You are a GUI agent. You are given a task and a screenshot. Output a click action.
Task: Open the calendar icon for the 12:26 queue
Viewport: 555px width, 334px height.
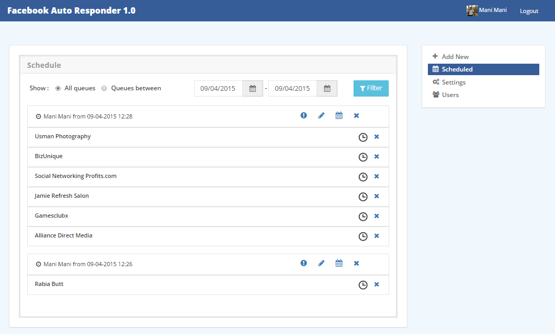point(339,264)
